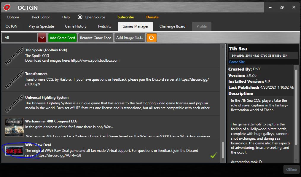The width and height of the screenshot is (301, 177).
Task: Click the disabled Profile tab
Action: tap(202, 26)
